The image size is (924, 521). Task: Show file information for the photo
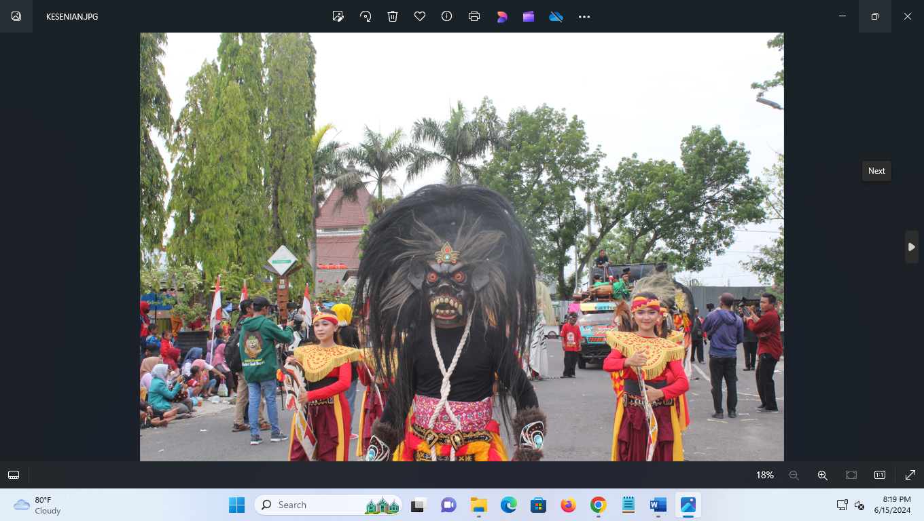[446, 16]
